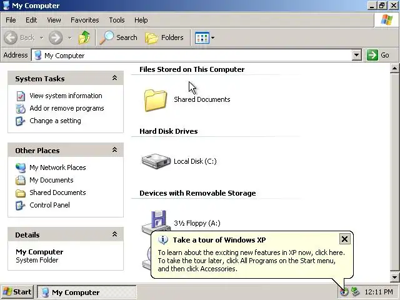Open Search with the magnifier icon
The image size is (400, 300).
click(x=107, y=37)
